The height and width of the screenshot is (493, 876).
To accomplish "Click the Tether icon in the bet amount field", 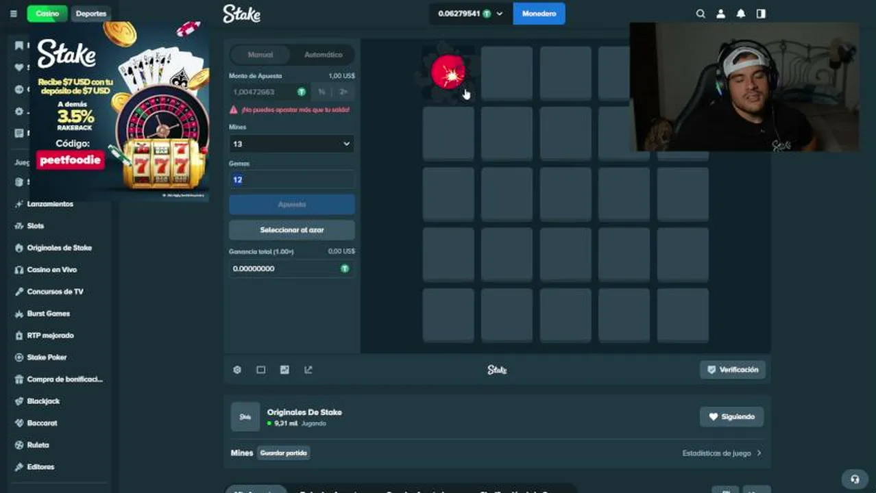I will (302, 92).
